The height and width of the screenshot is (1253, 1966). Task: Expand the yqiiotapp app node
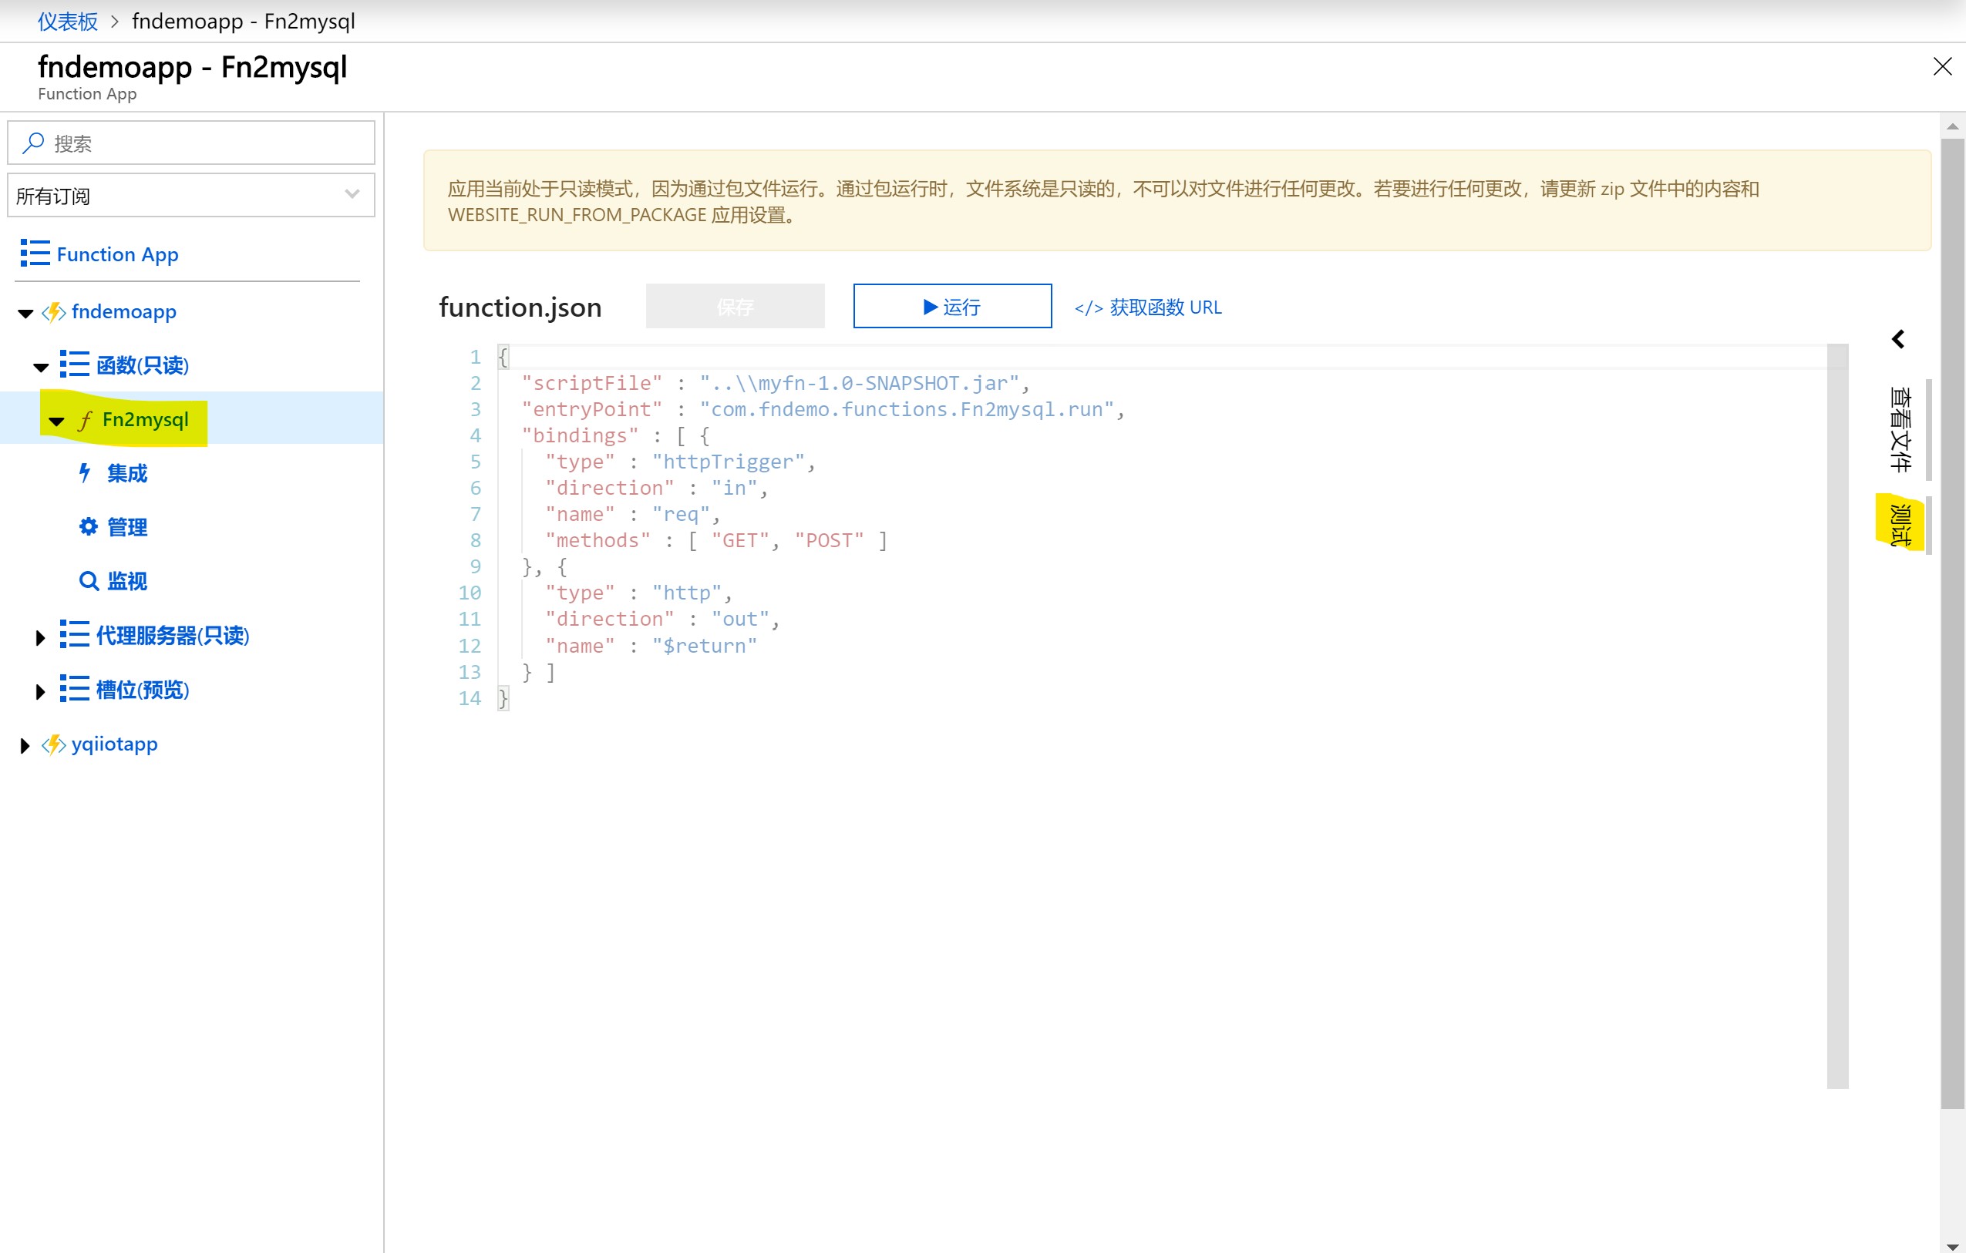[x=25, y=746]
